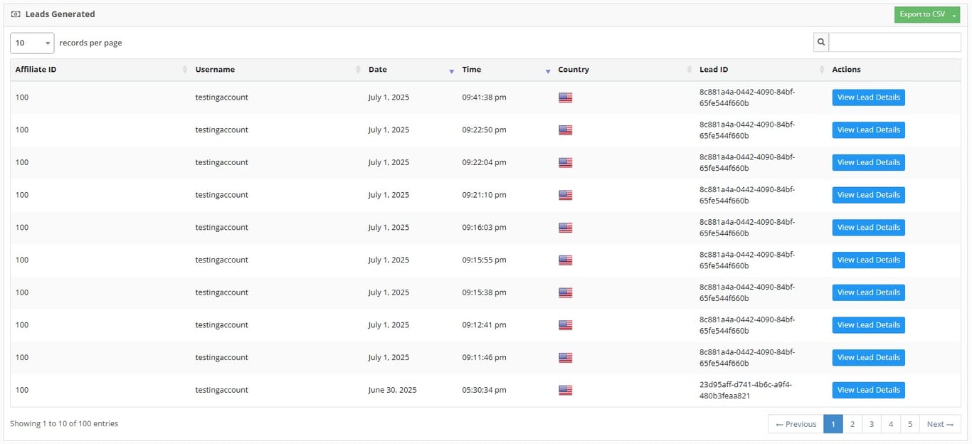Click the "records per page" label
972x444 pixels.
[x=90, y=43]
